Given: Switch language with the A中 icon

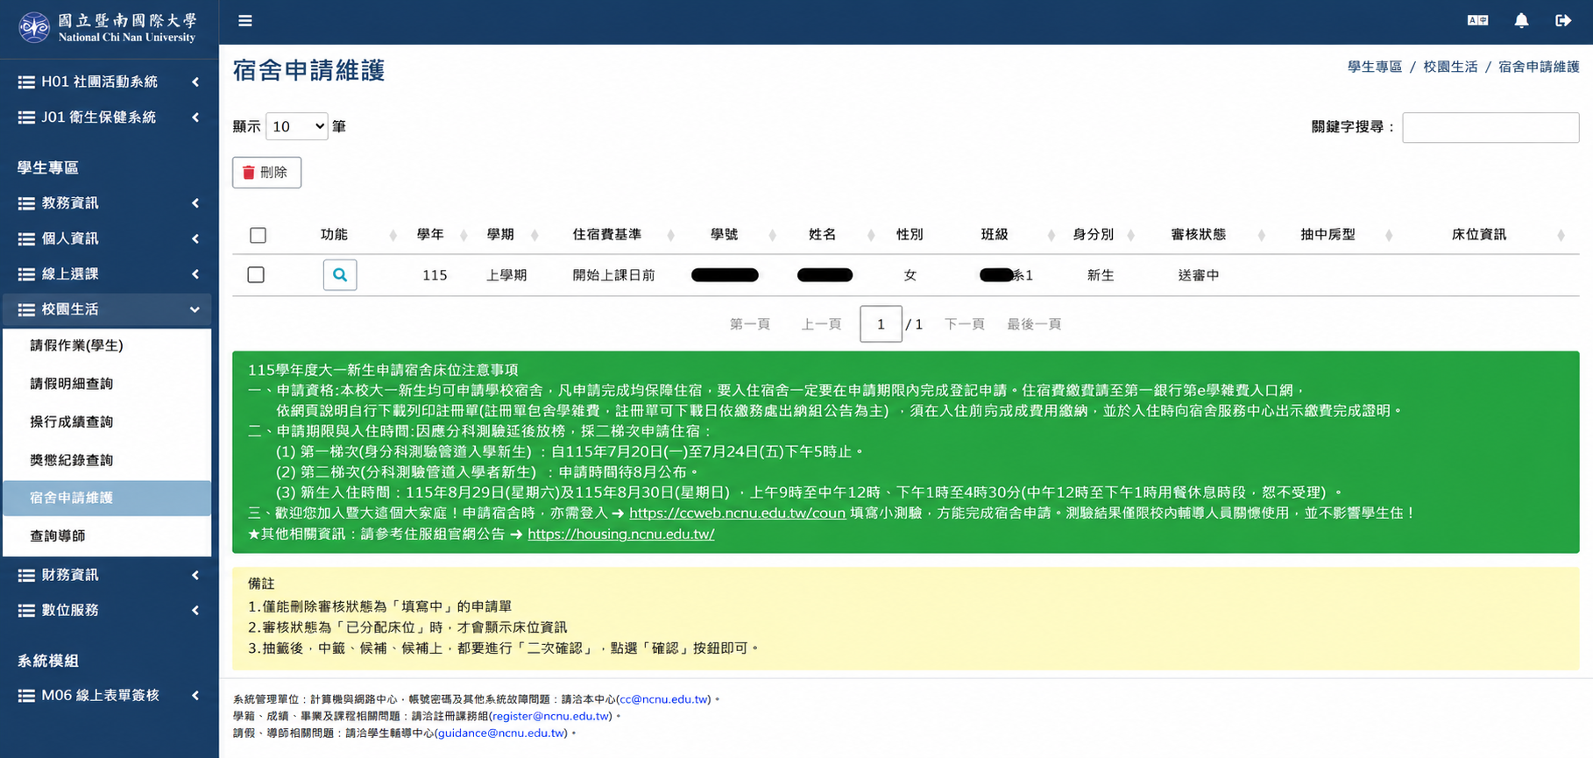Looking at the screenshot, I should 1477,20.
